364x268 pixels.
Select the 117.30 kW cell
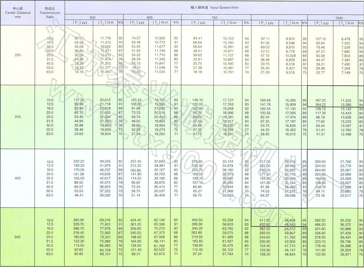[79, 100]
